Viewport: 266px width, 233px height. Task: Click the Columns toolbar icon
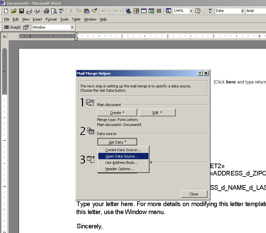click(x=159, y=11)
